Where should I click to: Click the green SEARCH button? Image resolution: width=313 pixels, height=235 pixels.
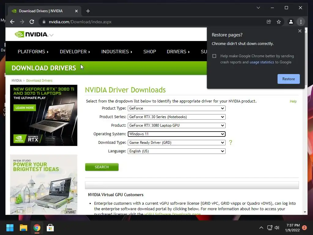102,167
